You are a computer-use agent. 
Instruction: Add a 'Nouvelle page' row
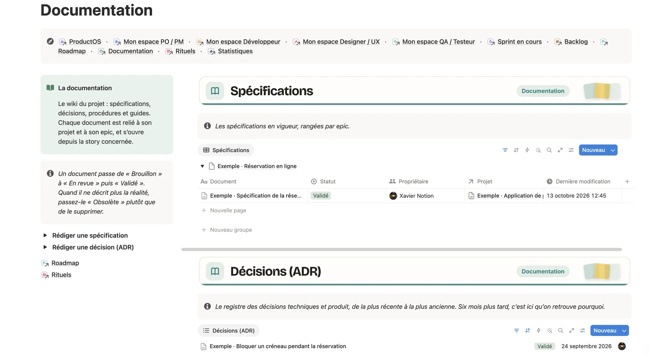point(224,210)
